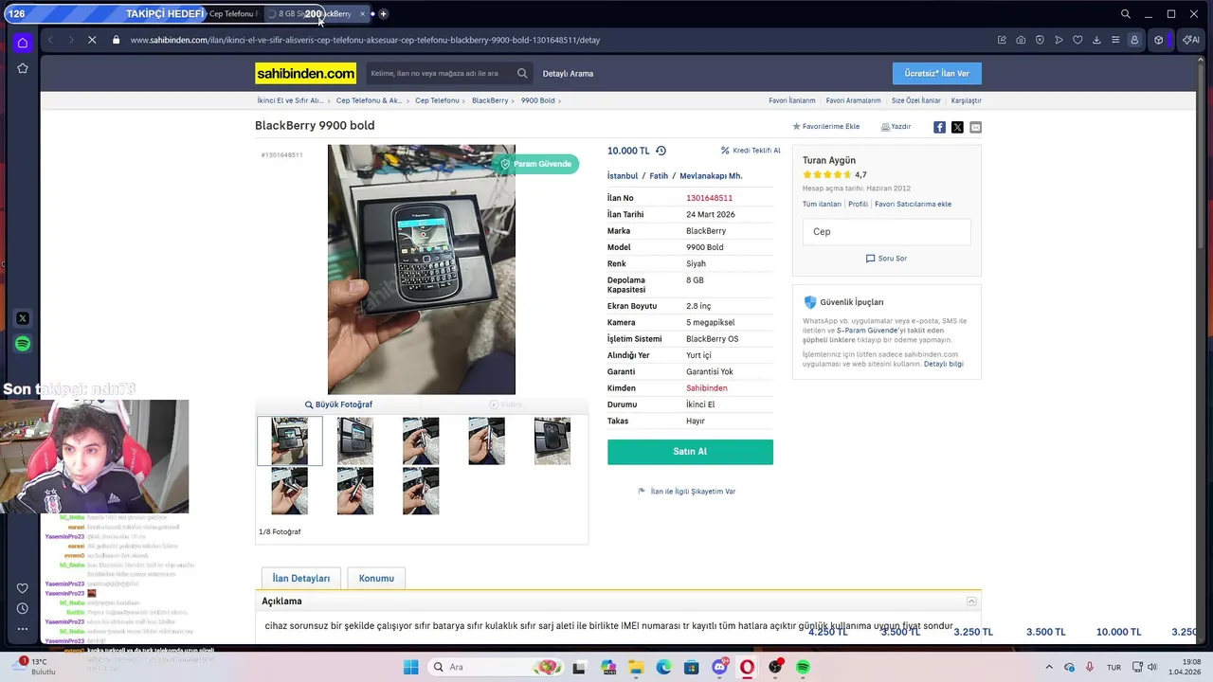Share listing via email envelope icon
Viewport: 1213px width, 682px height.
tap(975, 127)
